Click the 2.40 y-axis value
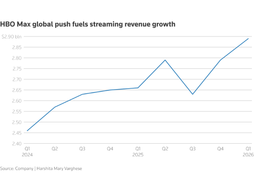 (17, 144)
